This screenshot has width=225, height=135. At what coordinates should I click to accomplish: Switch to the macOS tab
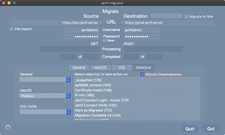click(100, 68)
